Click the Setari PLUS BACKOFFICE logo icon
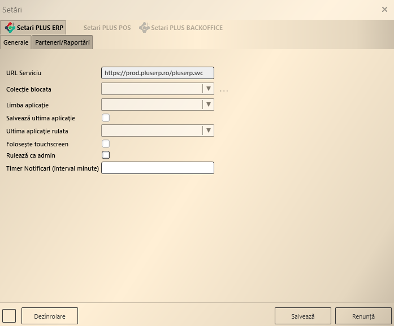Screen dimensions: 394x326 click(x=144, y=28)
